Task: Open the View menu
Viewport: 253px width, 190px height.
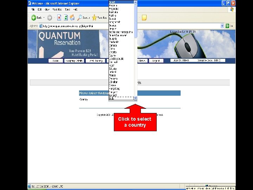Action: (47, 9)
